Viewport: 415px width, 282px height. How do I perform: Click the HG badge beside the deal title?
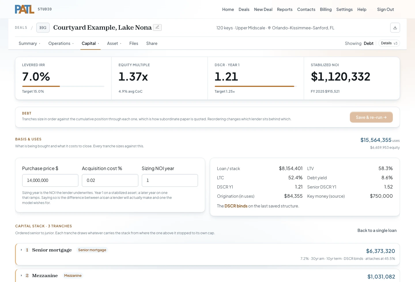coord(43,28)
